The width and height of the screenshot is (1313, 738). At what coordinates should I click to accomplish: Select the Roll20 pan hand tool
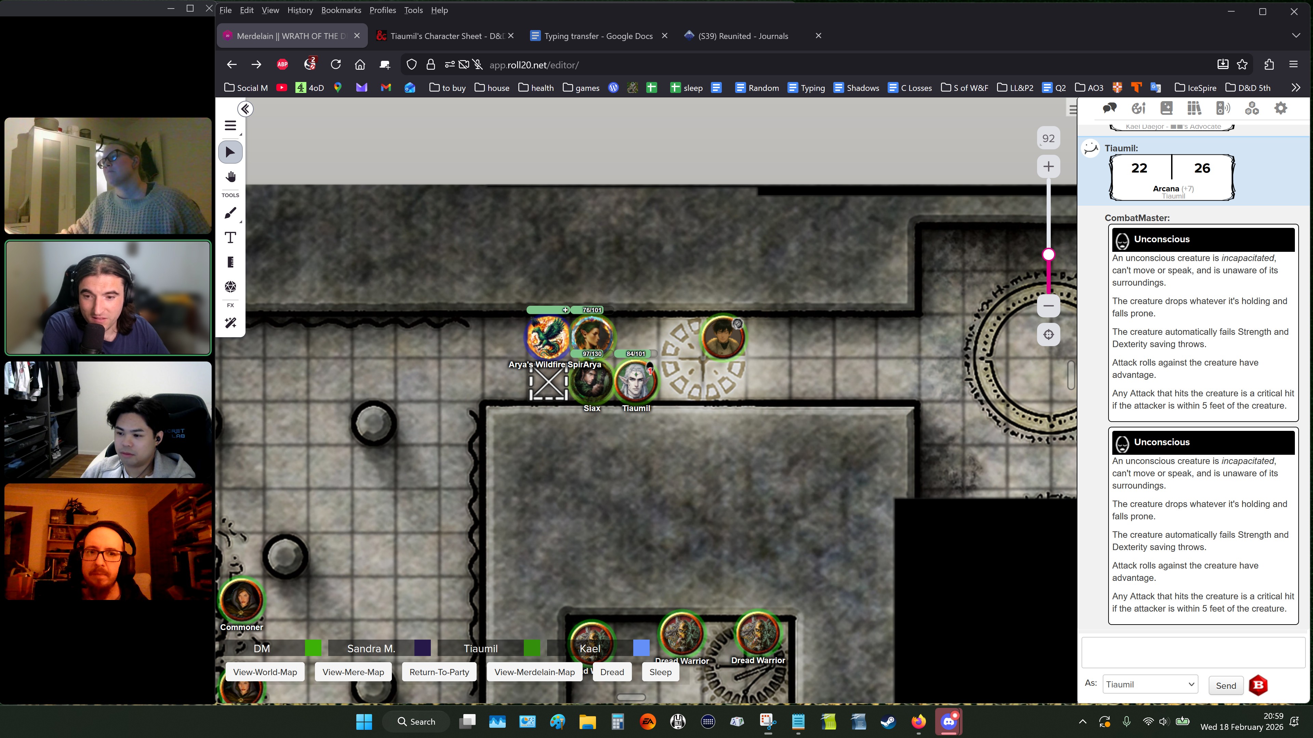coord(230,177)
